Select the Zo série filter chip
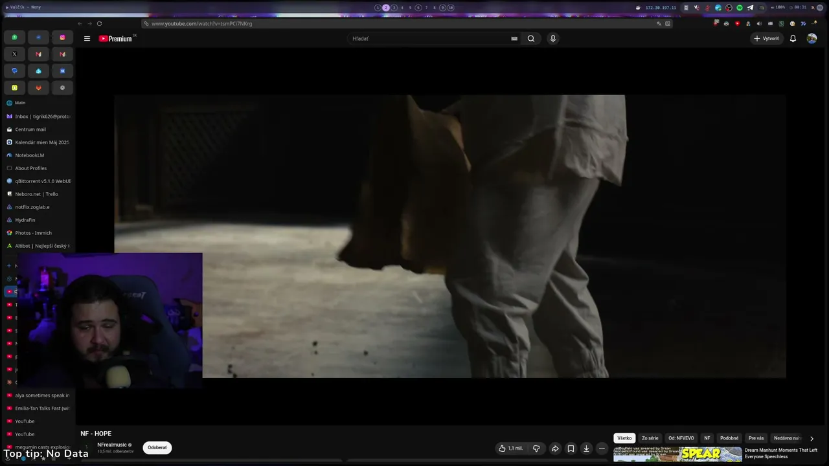This screenshot has height=466, width=829. click(650, 438)
